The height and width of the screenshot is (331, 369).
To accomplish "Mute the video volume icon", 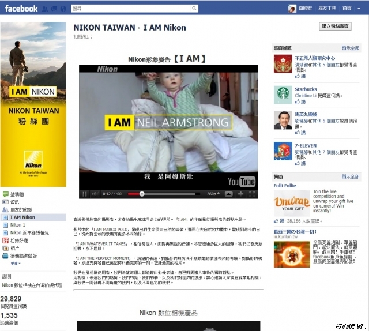I will click(x=95, y=194).
